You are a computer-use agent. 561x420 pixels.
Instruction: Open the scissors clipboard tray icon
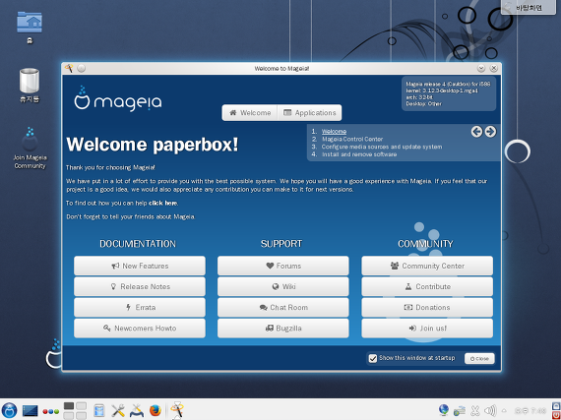475,411
